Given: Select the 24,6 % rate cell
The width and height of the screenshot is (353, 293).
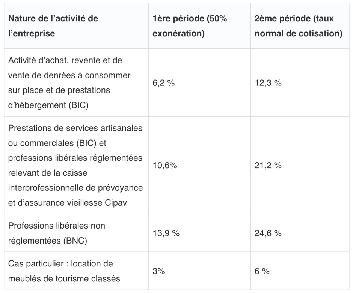Looking at the screenshot, I should click(x=268, y=233).
